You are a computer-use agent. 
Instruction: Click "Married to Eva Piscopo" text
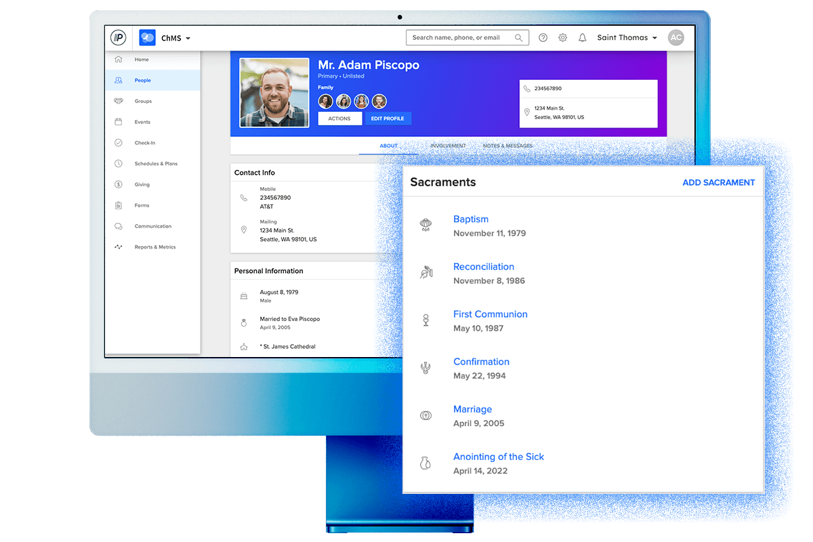290,319
